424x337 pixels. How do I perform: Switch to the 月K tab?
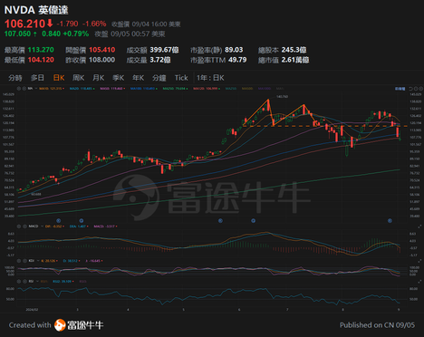click(99, 78)
